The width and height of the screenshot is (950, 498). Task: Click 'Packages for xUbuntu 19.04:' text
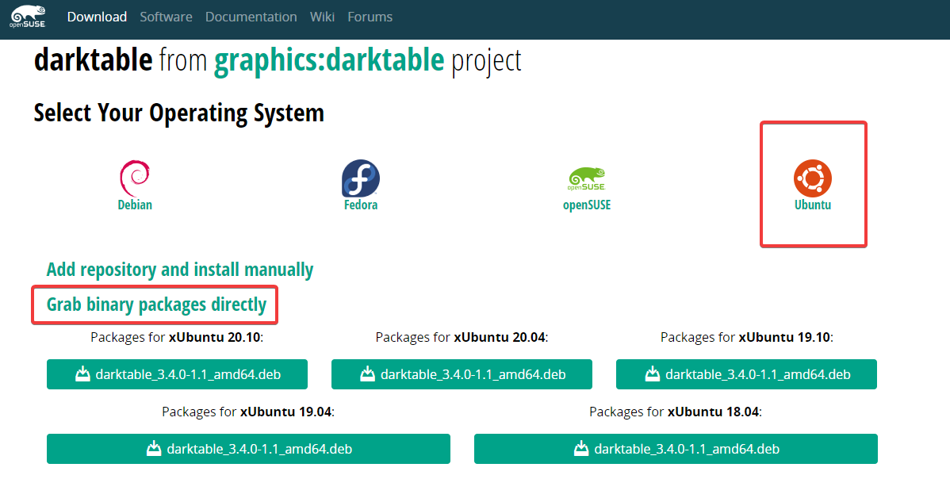[x=248, y=412]
